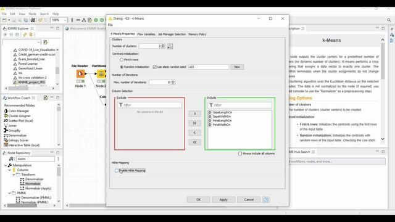Click the Node Repository options menu dots
Viewport: 395px width, 222px height.
(x=58, y=159)
